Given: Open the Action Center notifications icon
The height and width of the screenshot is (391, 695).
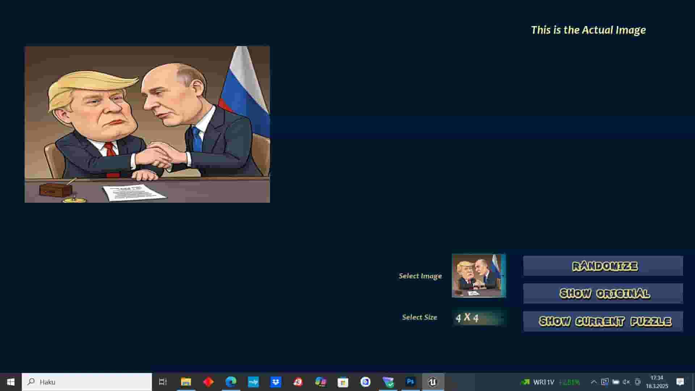Looking at the screenshot, I should pos(680,382).
